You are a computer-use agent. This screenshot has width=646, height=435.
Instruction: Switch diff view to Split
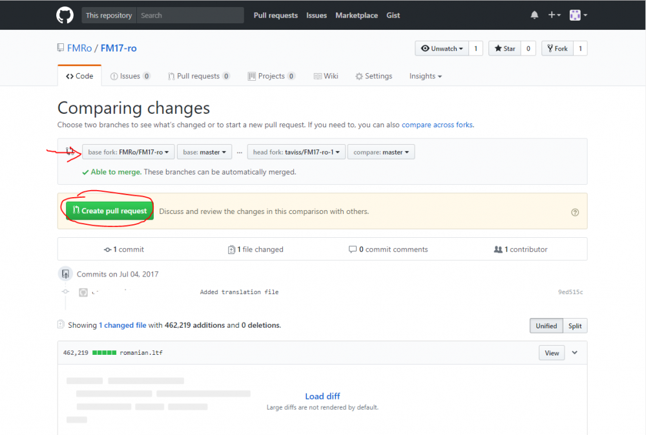pos(575,326)
